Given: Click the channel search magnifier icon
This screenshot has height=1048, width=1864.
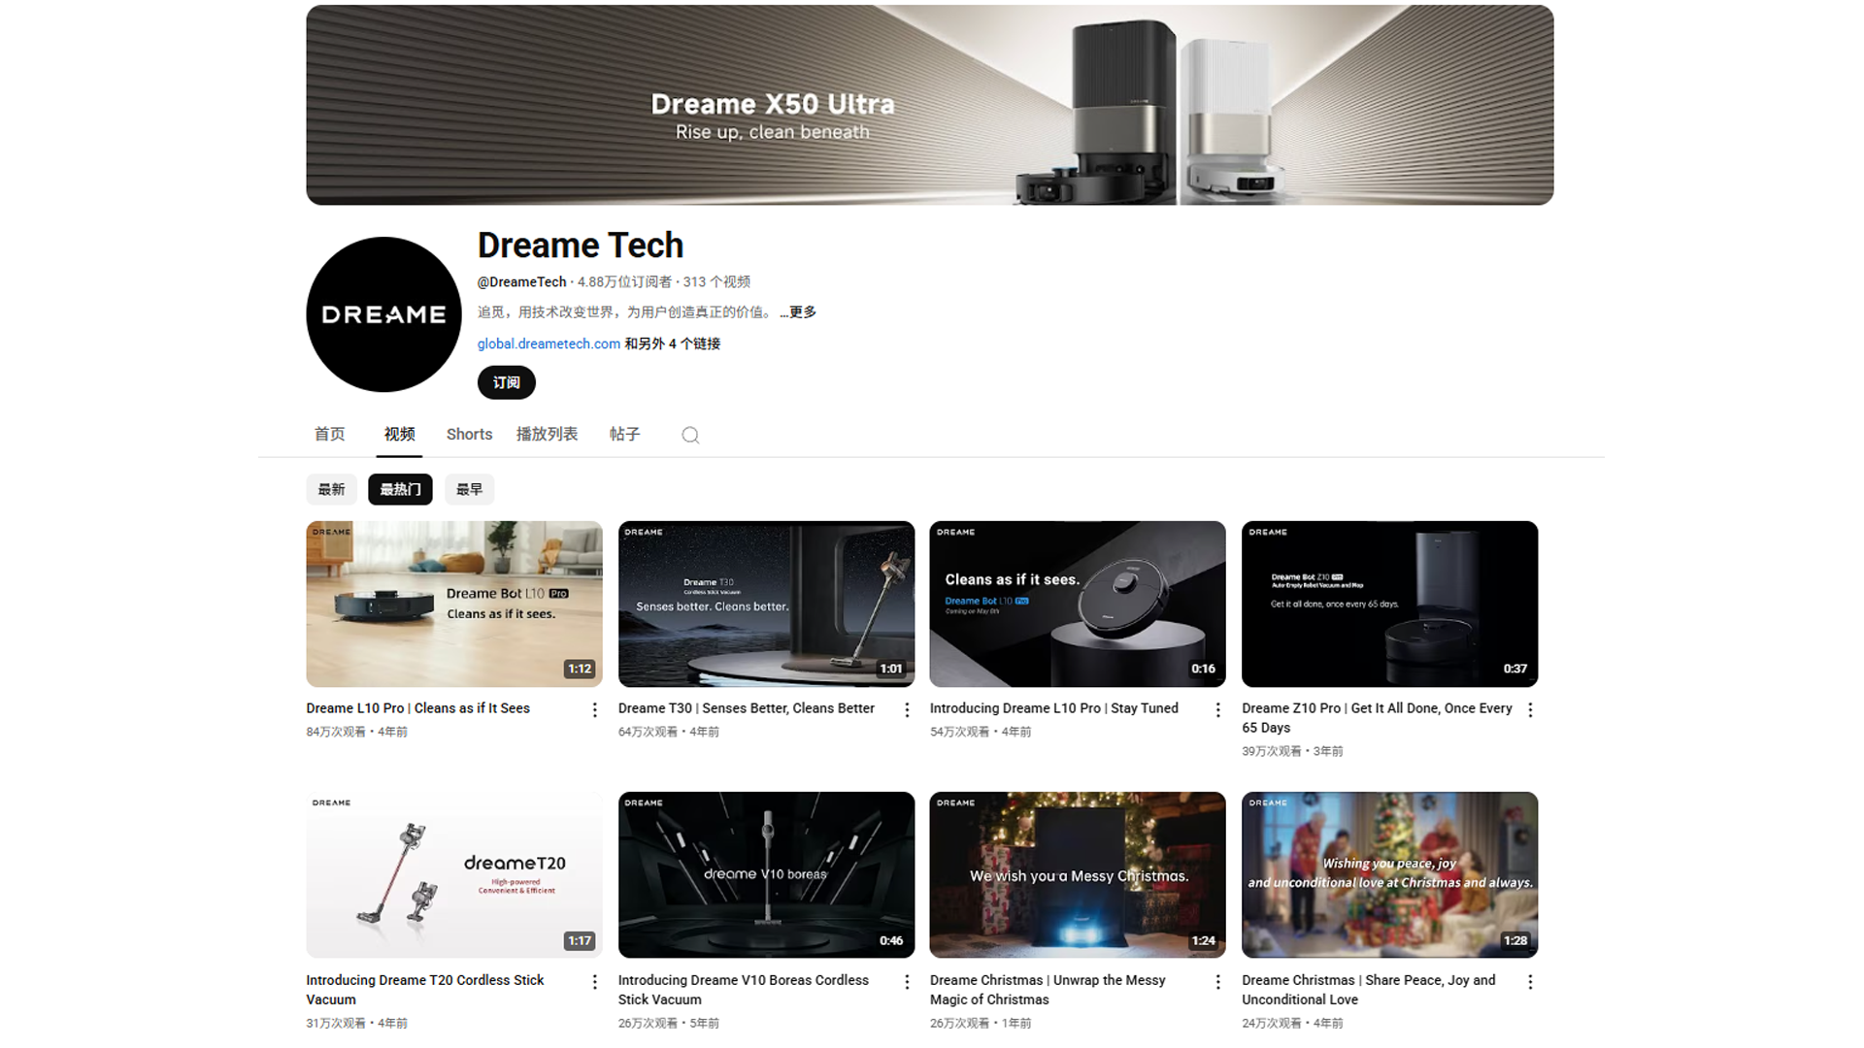Looking at the screenshot, I should coord(690,435).
